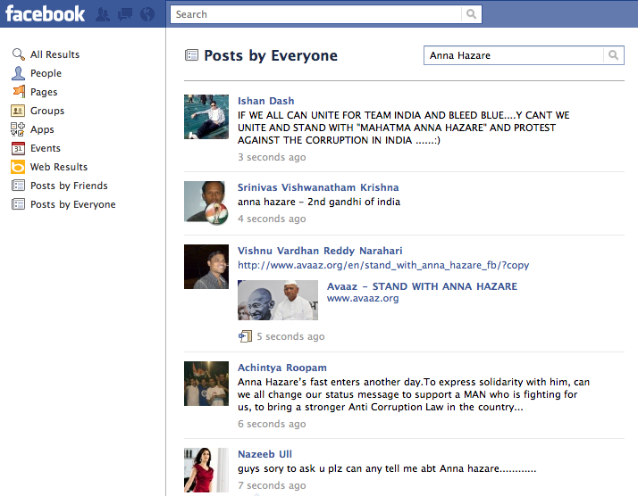This screenshot has width=638, height=496.
Task: Click '6 seconds ago' timestamp
Action: tap(272, 424)
